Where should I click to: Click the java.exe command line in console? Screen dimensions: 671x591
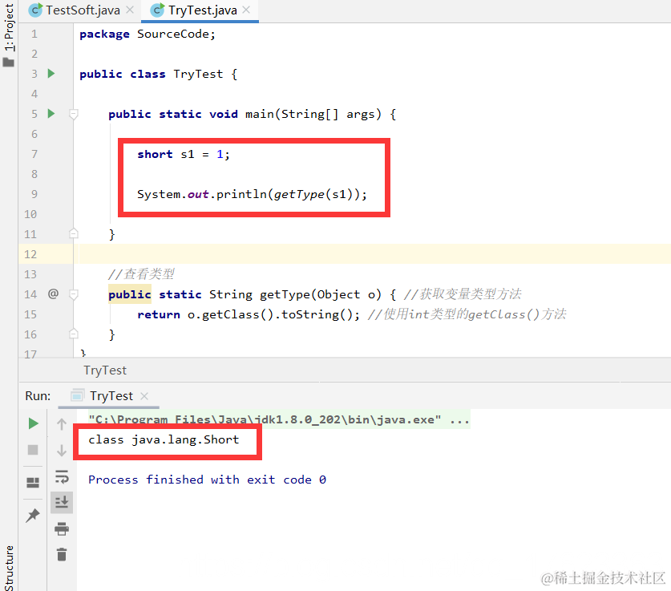click(x=279, y=419)
